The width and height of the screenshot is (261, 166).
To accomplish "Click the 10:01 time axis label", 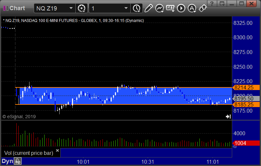I will (x=83, y=162).
